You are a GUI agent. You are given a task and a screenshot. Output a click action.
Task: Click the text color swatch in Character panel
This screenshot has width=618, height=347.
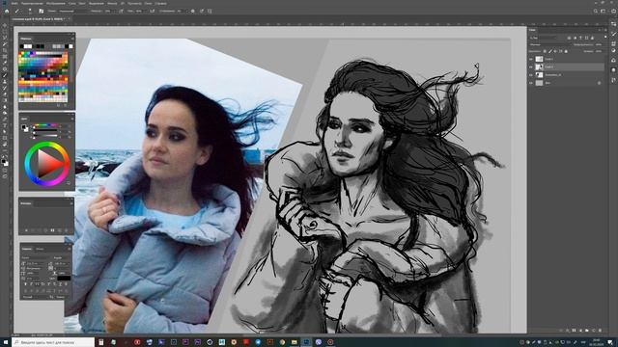click(x=64, y=279)
